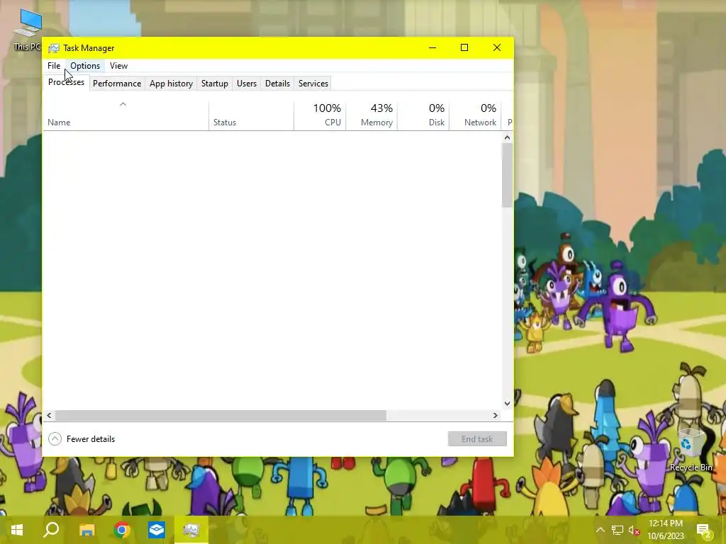Open the View menu
Image resolution: width=726 pixels, height=544 pixels.
tap(118, 66)
